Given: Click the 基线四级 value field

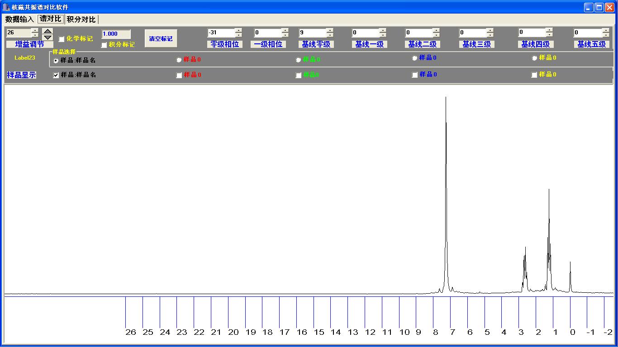Looking at the screenshot, I should point(532,32).
